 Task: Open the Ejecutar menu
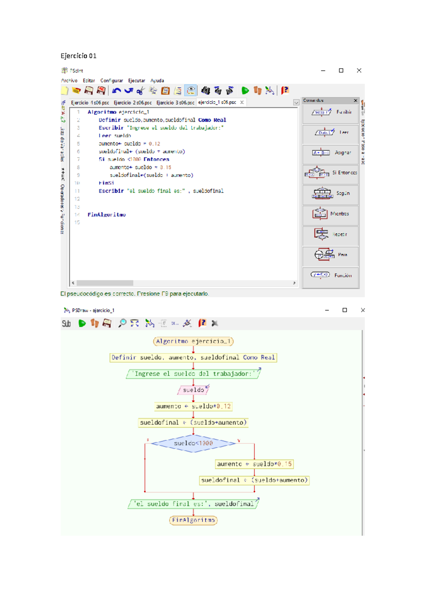[136, 81]
